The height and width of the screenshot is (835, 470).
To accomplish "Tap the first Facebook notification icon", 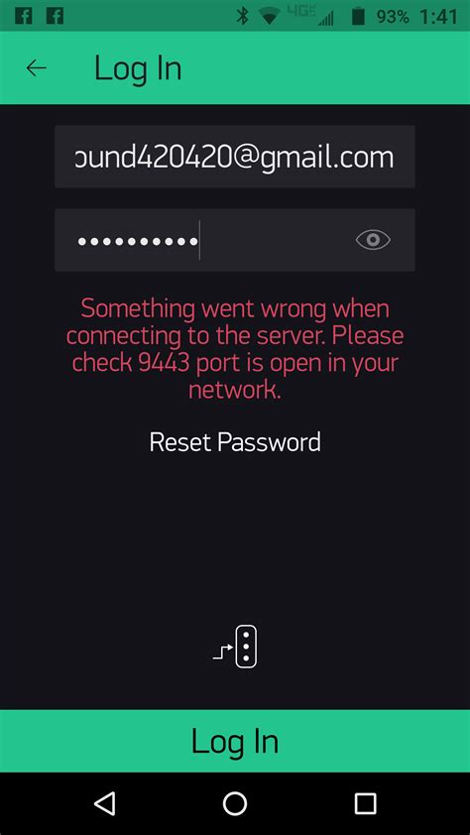I will [23, 16].
